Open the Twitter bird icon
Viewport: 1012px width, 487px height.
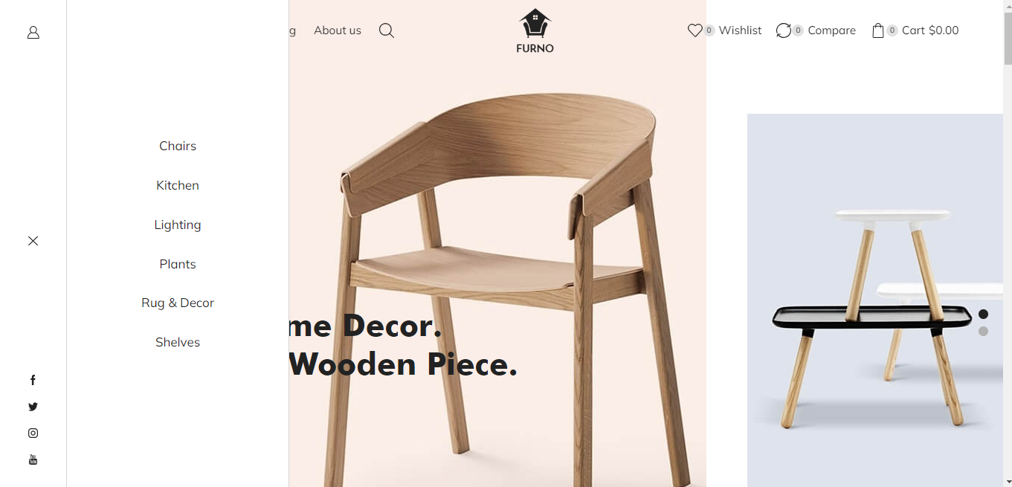(33, 407)
